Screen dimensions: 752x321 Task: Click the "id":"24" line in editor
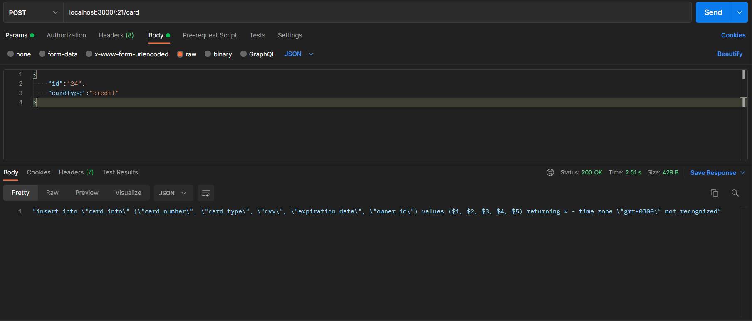(67, 83)
